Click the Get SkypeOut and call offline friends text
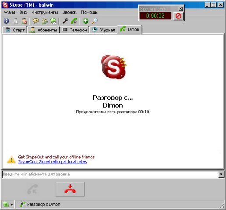This screenshot has width=226, height=210. (x=56, y=157)
